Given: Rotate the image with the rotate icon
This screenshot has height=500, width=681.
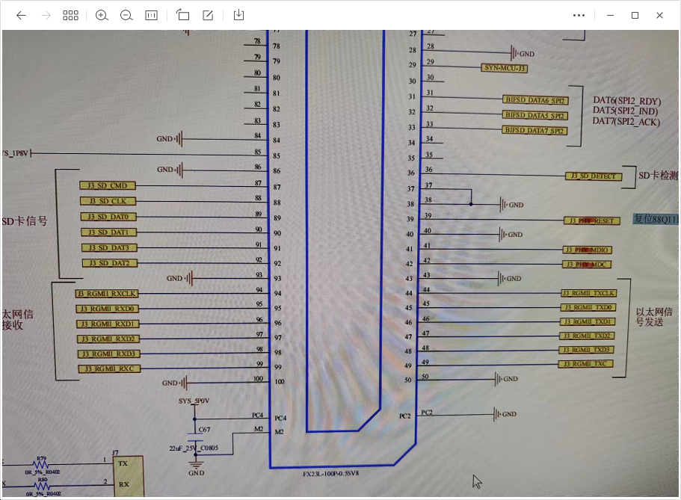Looking at the screenshot, I should (x=183, y=15).
